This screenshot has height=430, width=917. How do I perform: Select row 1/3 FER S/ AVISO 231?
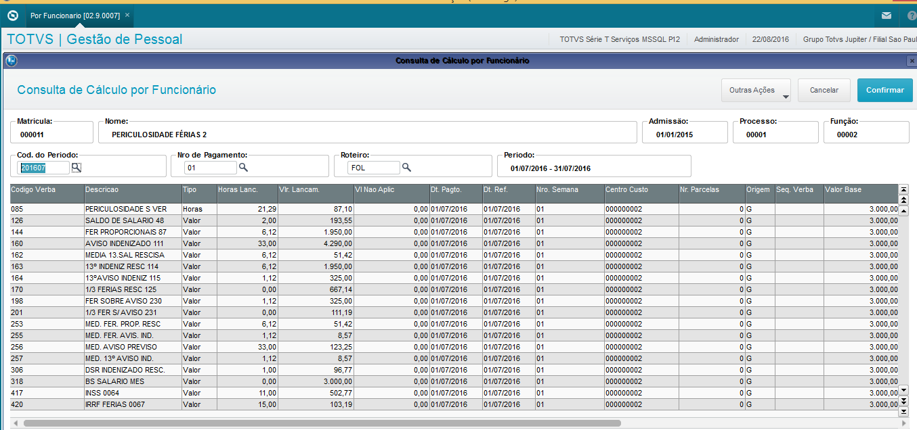pos(454,312)
